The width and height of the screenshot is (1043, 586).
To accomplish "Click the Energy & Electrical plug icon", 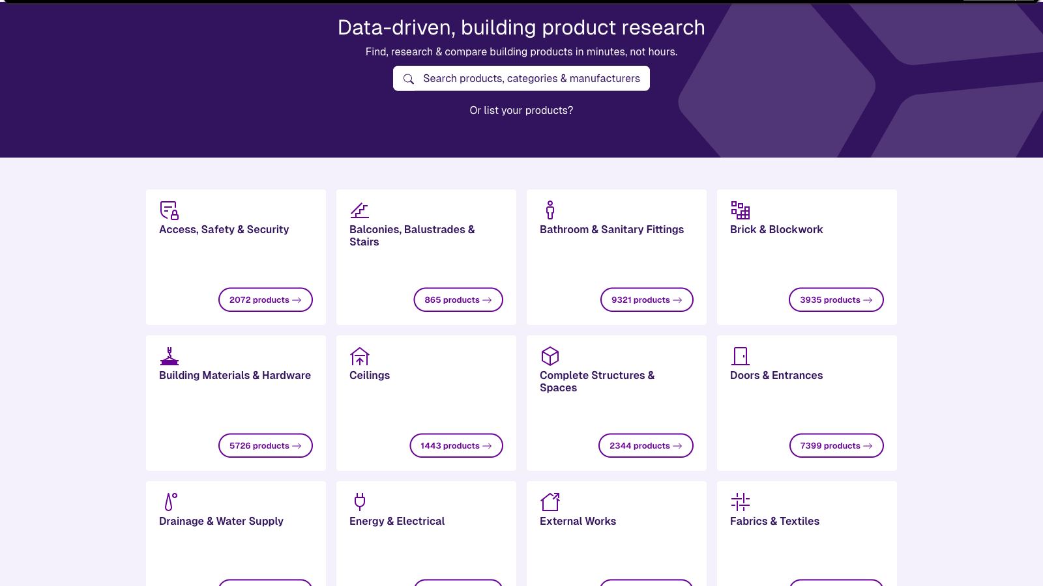I will pos(360,501).
